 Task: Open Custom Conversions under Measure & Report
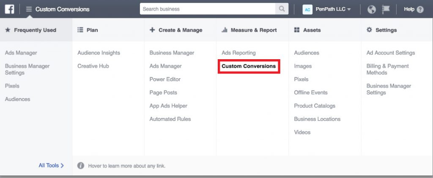(x=249, y=66)
